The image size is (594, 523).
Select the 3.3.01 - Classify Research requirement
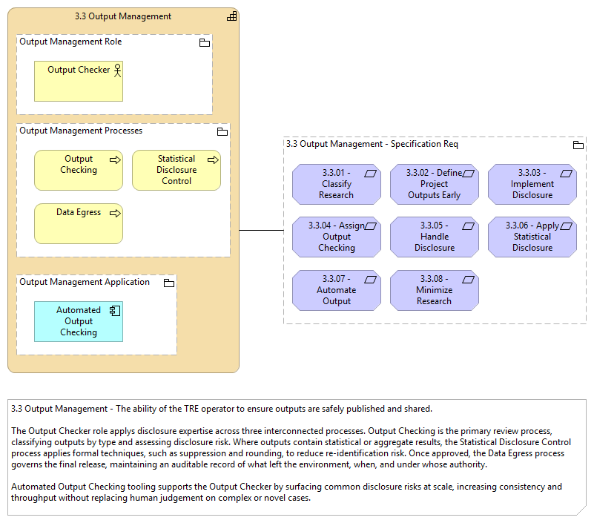[x=337, y=184]
